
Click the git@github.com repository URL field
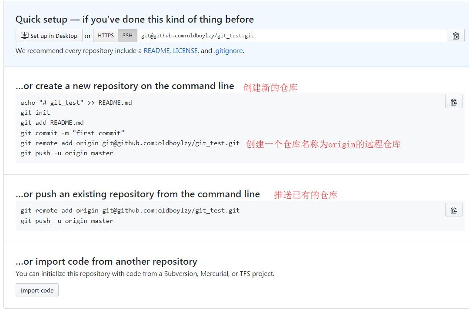[291, 36]
